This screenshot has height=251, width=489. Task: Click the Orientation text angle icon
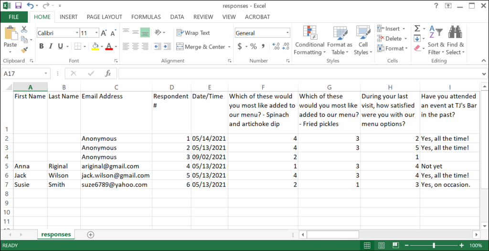tap(158, 32)
